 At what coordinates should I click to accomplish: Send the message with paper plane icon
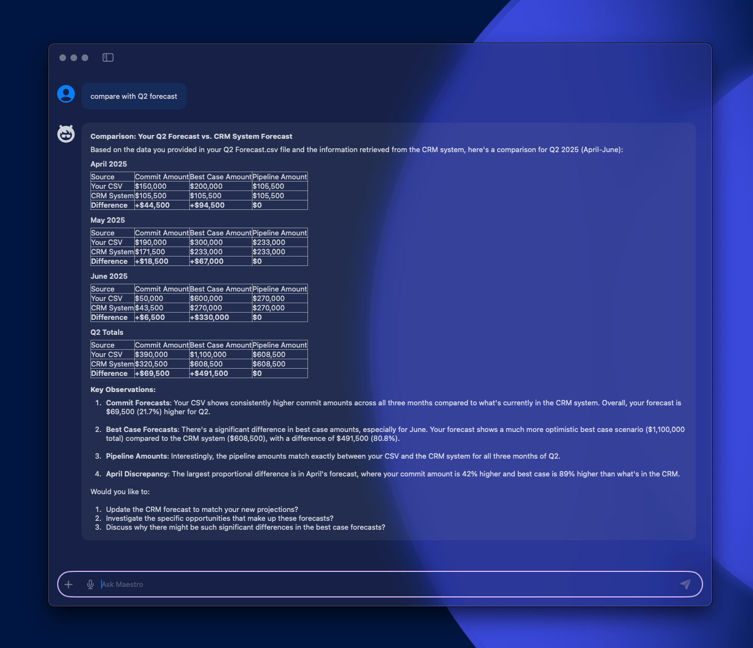tap(686, 584)
